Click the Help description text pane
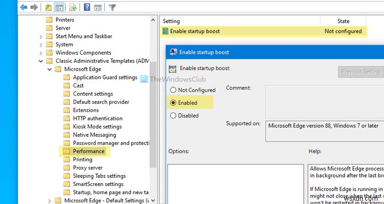The height and width of the screenshot is (204, 384). pyautogui.click(x=346, y=184)
